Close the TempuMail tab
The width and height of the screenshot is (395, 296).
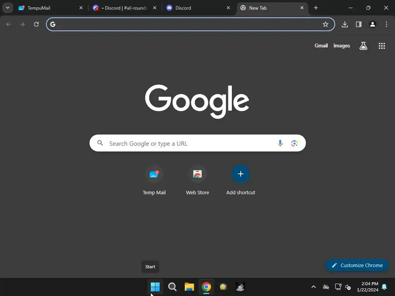81,8
